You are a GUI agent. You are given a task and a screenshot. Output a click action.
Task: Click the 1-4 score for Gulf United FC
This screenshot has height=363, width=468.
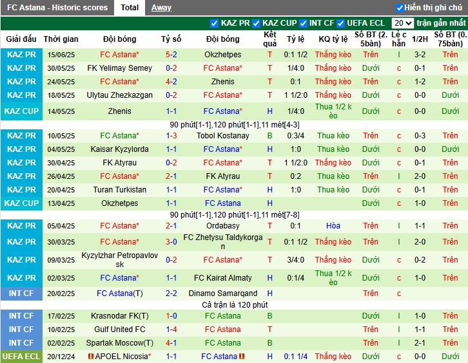pos(171,330)
